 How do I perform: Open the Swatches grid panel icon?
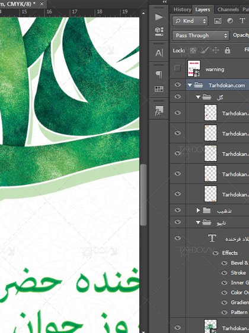click(x=159, y=89)
